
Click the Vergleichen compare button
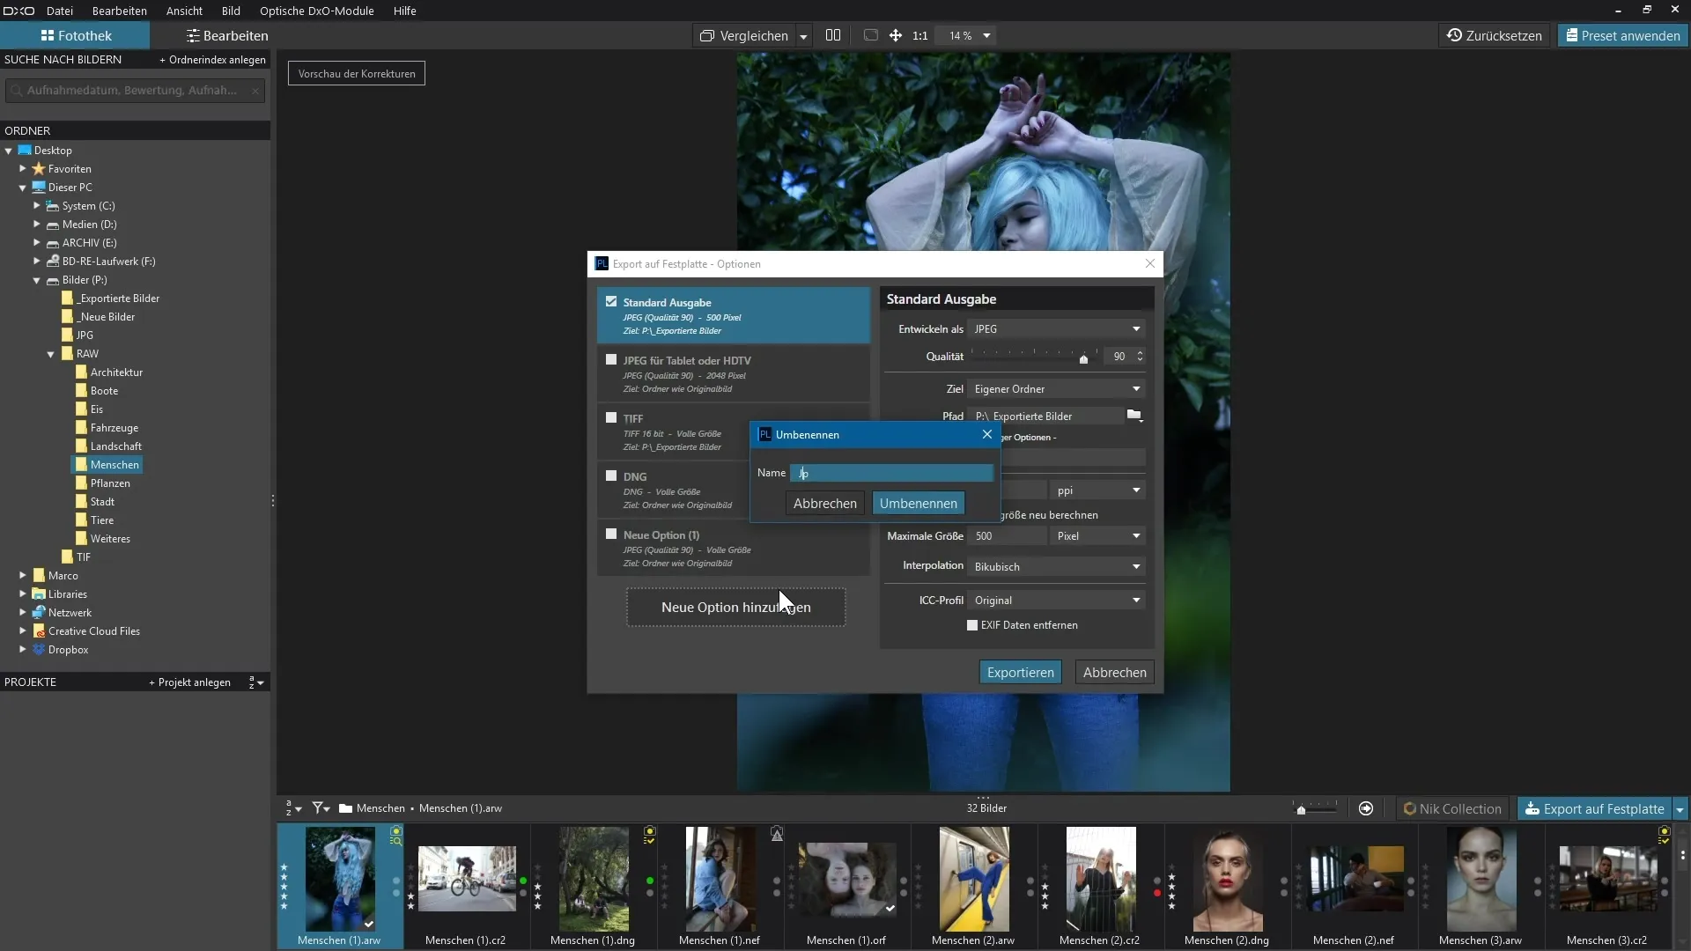tap(744, 35)
